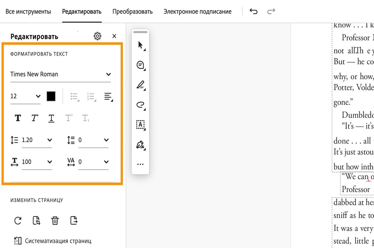Open edit panel settings gear
Viewport: 374px width, 248px height.
coord(98,36)
